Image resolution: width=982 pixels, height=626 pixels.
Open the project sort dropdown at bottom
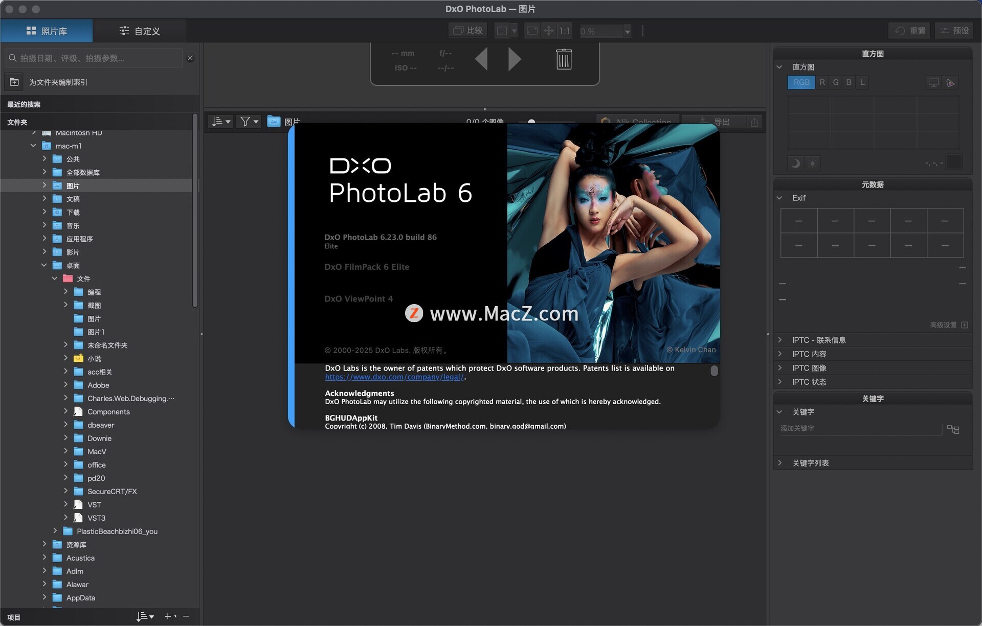[x=145, y=617]
